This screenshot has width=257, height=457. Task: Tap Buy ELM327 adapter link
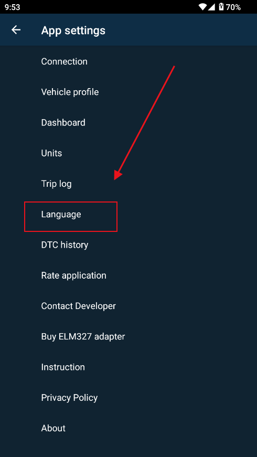point(128,337)
